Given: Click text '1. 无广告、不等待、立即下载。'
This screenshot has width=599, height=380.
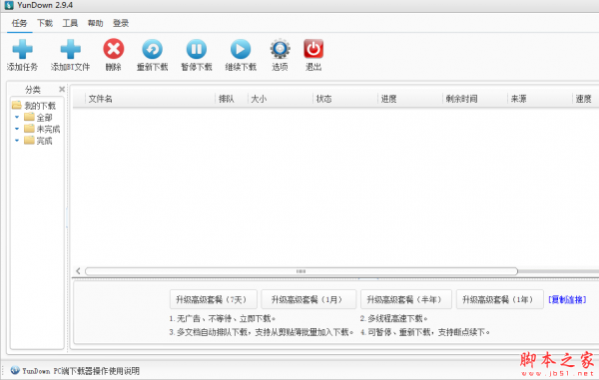Looking at the screenshot, I should 223,318.
